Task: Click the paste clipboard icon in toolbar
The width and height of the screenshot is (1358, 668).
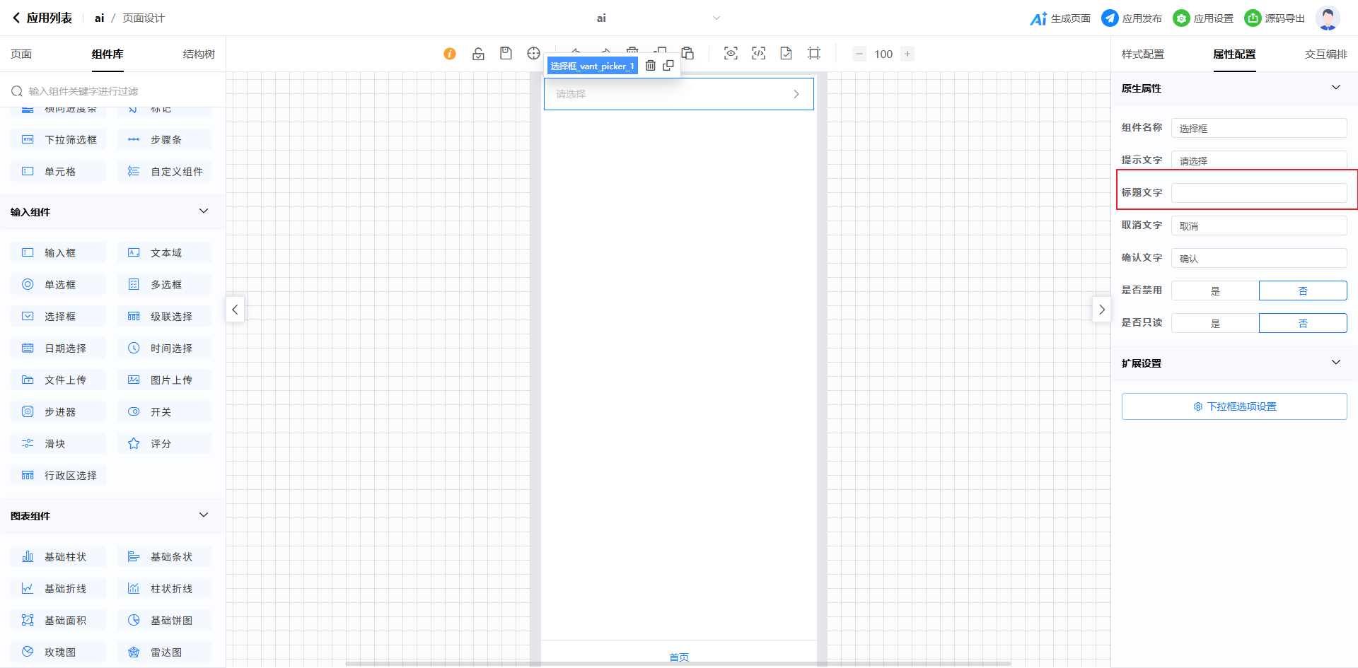Action: (x=687, y=54)
